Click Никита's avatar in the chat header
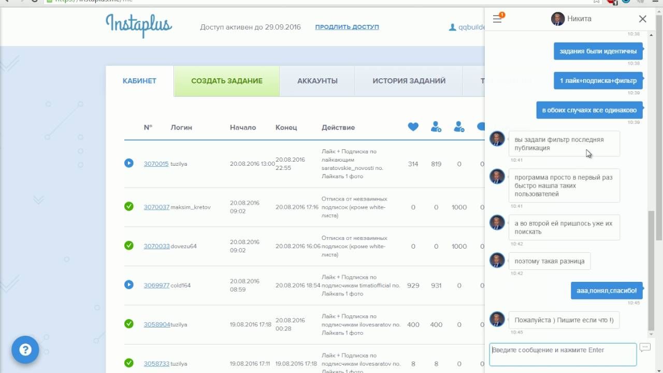Image resolution: width=663 pixels, height=373 pixels. [x=558, y=19]
